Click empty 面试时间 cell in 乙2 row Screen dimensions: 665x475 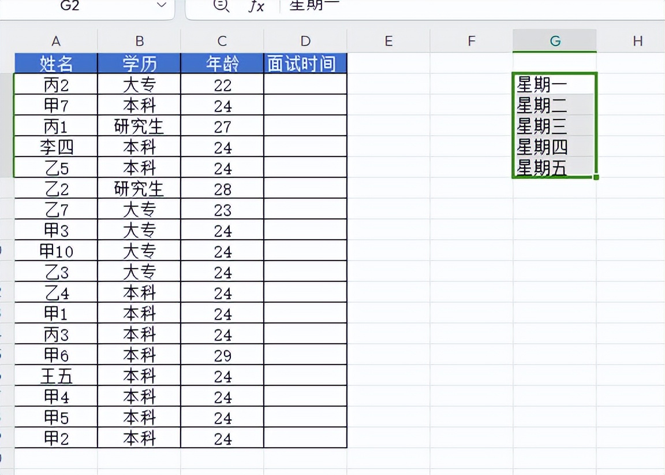[x=305, y=188]
